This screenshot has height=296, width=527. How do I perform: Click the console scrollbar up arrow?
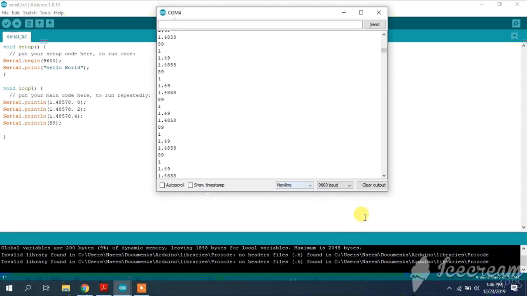coord(524,248)
